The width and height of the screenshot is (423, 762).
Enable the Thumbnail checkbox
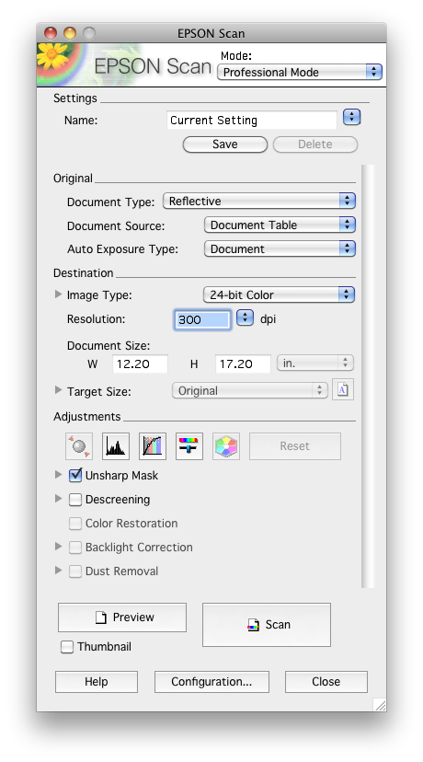point(67,647)
